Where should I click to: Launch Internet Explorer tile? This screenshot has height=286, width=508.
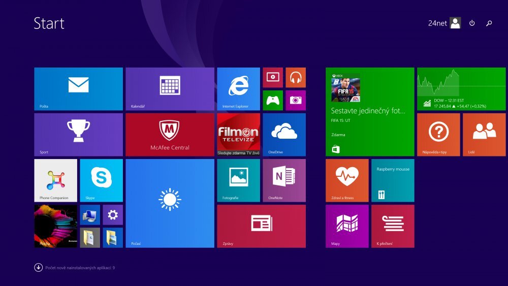[238, 89]
